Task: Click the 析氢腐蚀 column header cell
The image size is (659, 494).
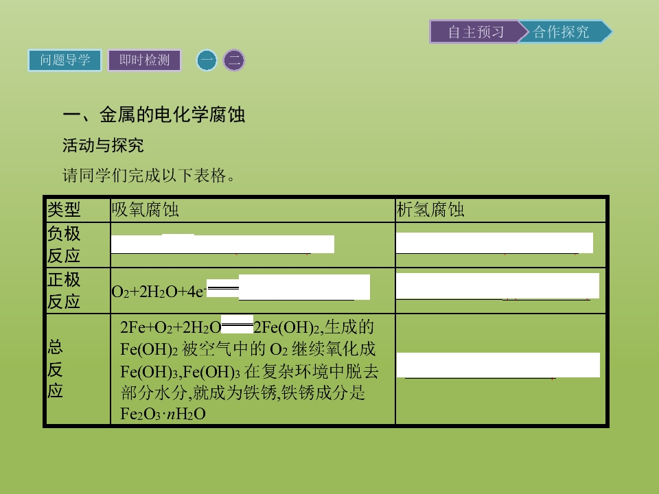Action: 500,210
